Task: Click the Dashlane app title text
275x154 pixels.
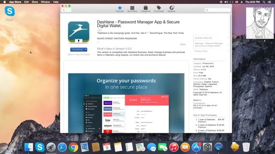Action: (138, 24)
